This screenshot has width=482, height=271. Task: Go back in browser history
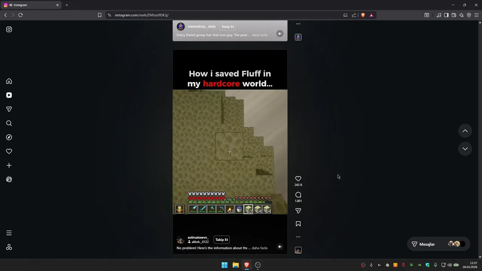coord(5,15)
